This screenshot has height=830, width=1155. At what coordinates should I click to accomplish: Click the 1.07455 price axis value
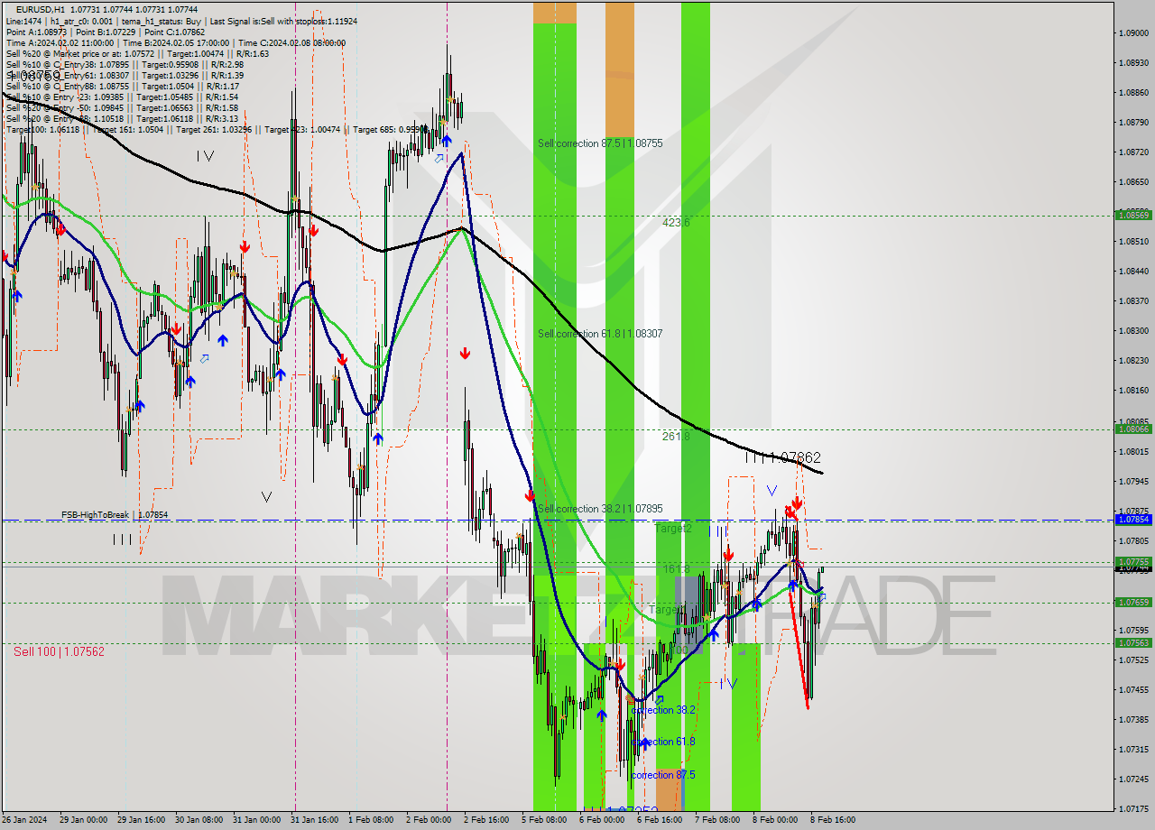coord(1133,690)
